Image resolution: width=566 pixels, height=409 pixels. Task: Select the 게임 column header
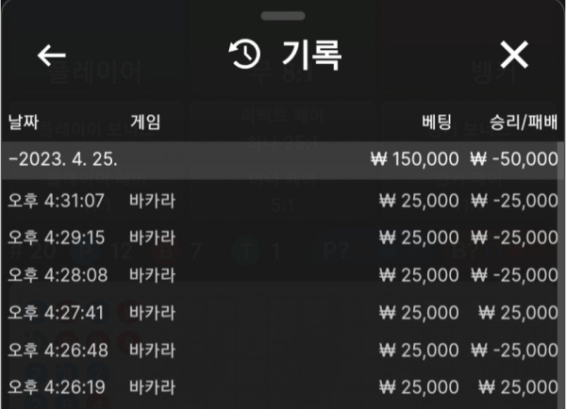[145, 122]
